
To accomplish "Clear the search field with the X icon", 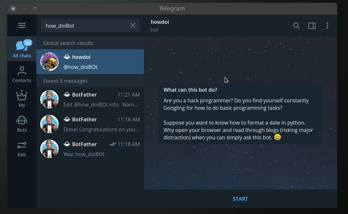I will [x=133, y=25].
